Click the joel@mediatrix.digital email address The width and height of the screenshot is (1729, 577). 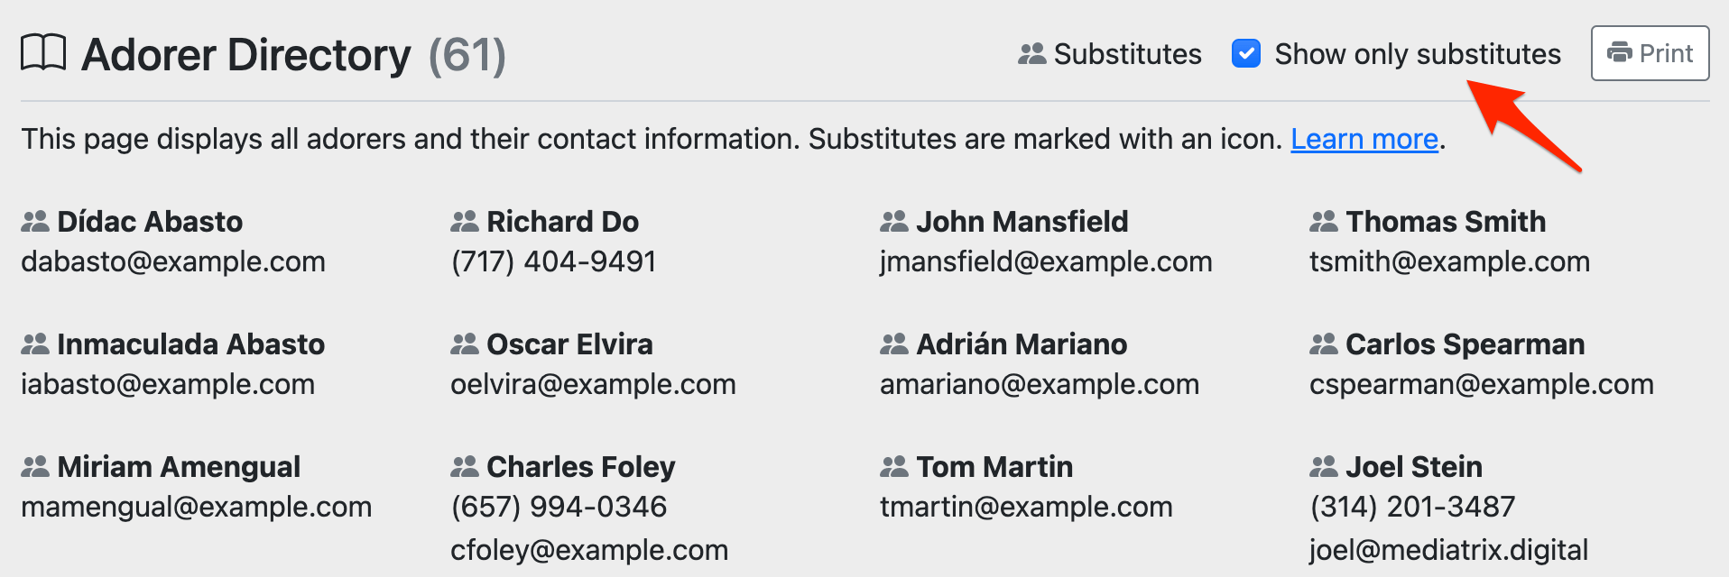pyautogui.click(x=1448, y=550)
